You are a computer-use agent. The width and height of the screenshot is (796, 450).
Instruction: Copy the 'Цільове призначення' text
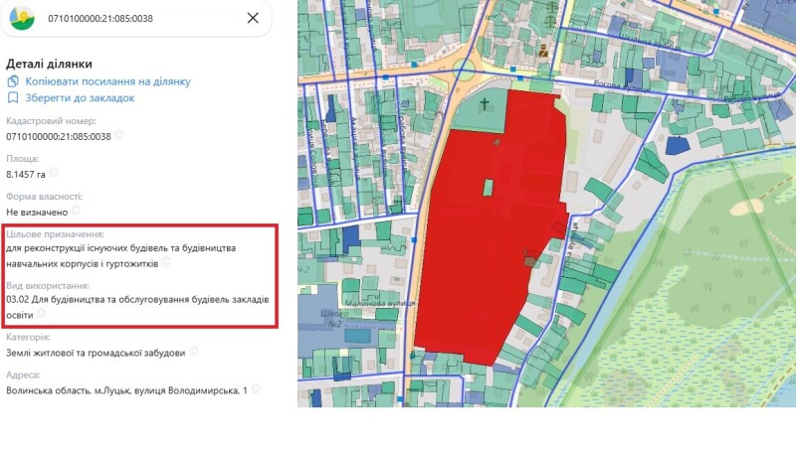pyautogui.click(x=167, y=262)
